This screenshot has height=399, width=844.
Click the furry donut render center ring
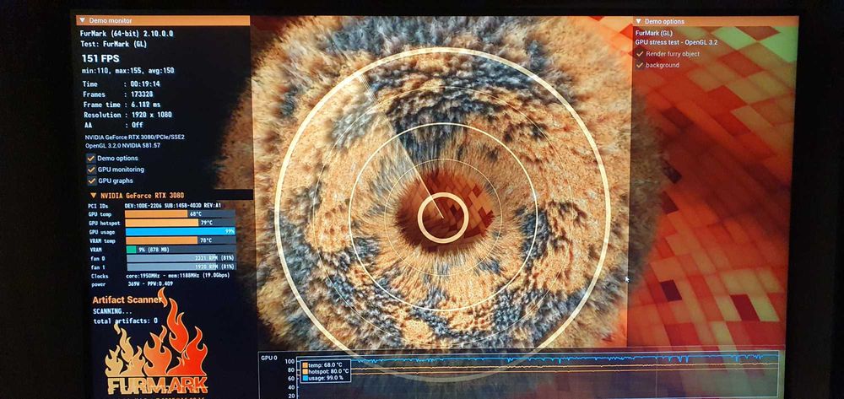[443, 218]
